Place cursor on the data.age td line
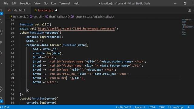The height and width of the screenshot is (109, 194). coord(75,70)
